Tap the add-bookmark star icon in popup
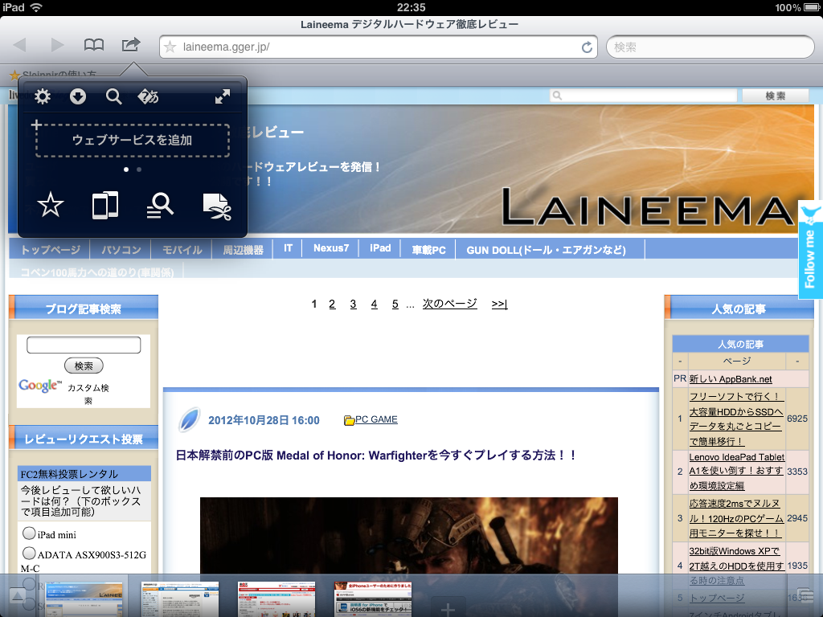The height and width of the screenshot is (617, 823). click(x=51, y=205)
